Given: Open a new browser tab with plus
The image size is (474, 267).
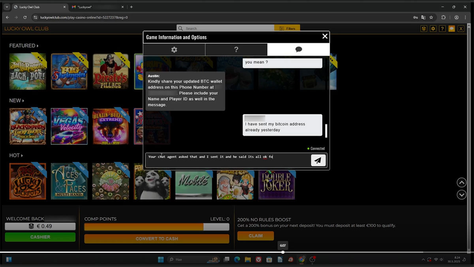Looking at the screenshot, I should pyautogui.click(x=132, y=7).
